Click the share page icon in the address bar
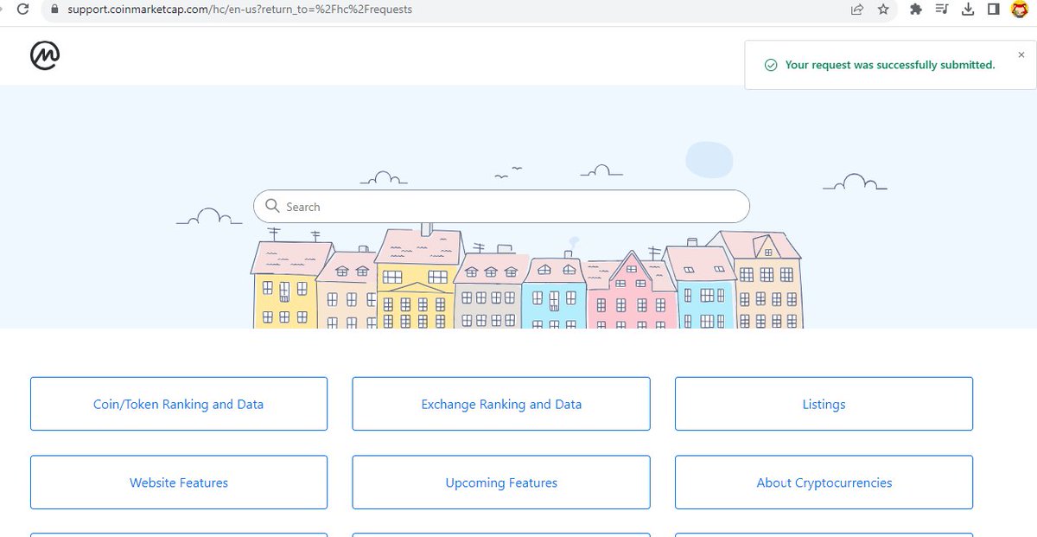Screen dimensions: 1037x537 (857, 10)
